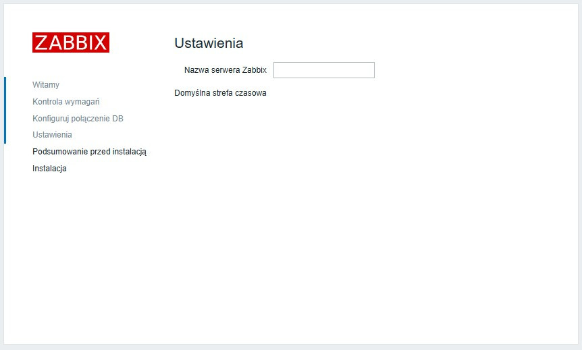
Task: Click the Domyślna strefa czasowa label
Action: (220, 93)
